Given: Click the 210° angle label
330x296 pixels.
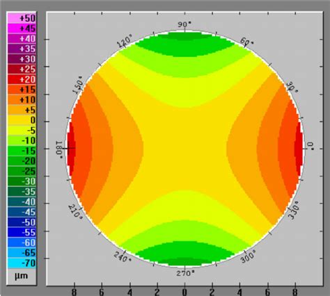Looking at the screenshot, I should pos(75,213).
